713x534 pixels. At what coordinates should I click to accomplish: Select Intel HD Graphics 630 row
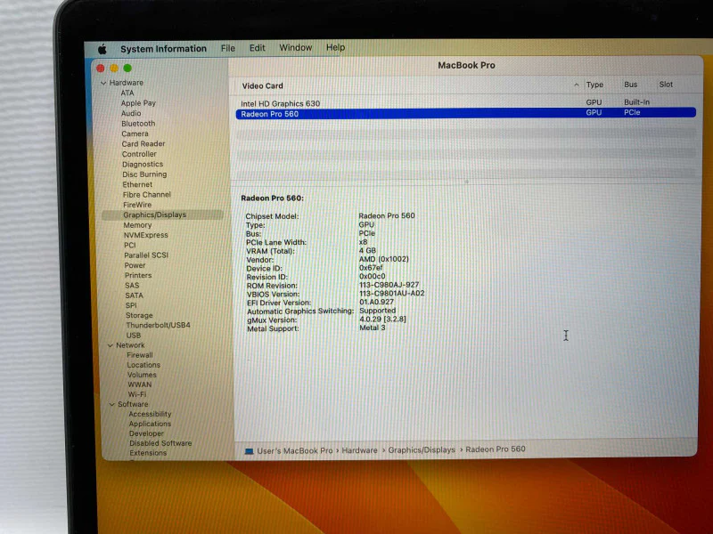pyautogui.click(x=465, y=103)
